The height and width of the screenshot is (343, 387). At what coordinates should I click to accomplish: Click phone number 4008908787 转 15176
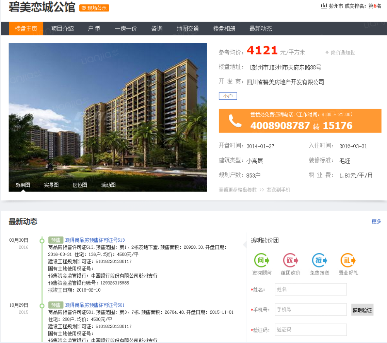tap(301, 126)
